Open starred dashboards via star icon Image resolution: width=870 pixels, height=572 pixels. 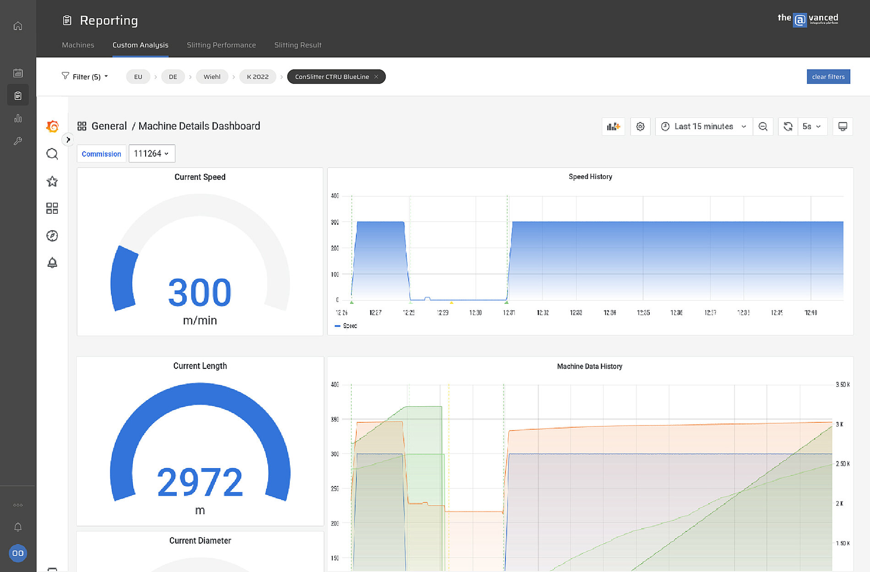(x=52, y=182)
